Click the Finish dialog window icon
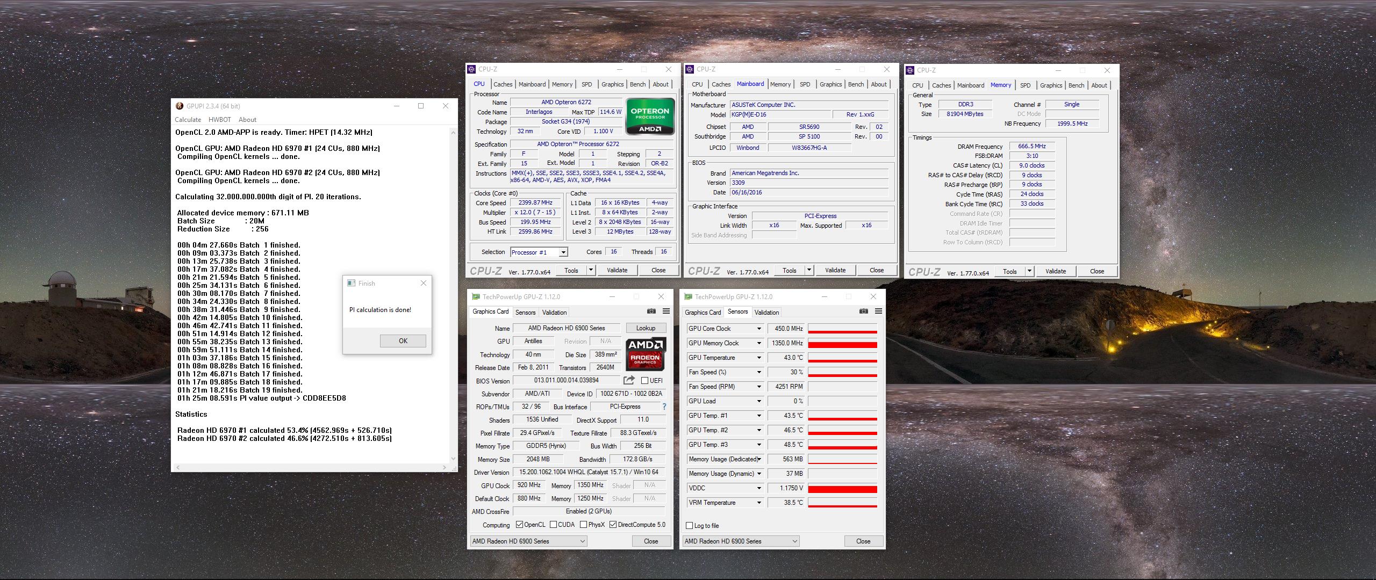The image size is (1376, 580). 352,284
